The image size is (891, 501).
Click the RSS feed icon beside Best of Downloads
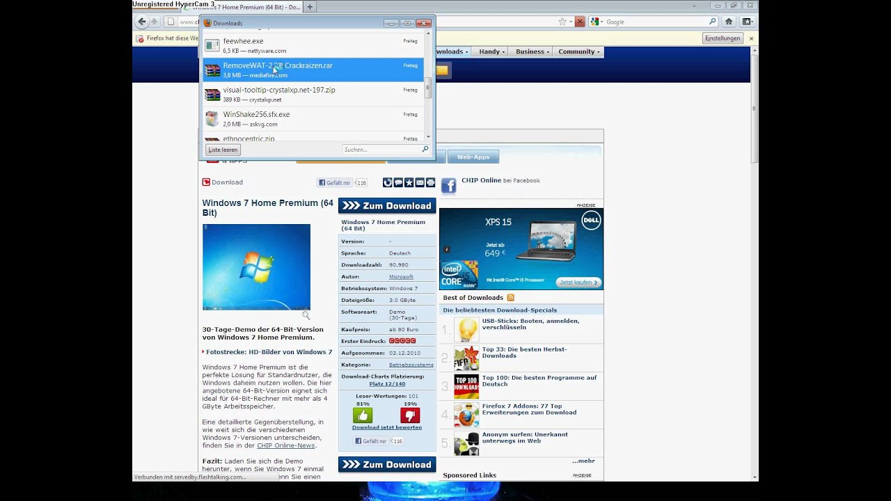click(510, 297)
